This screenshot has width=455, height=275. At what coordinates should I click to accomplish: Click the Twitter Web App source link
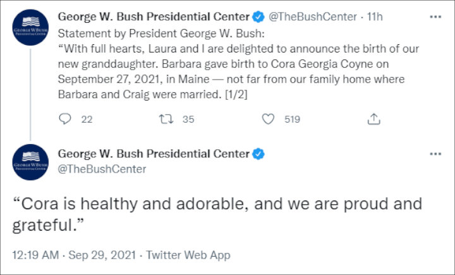click(188, 255)
